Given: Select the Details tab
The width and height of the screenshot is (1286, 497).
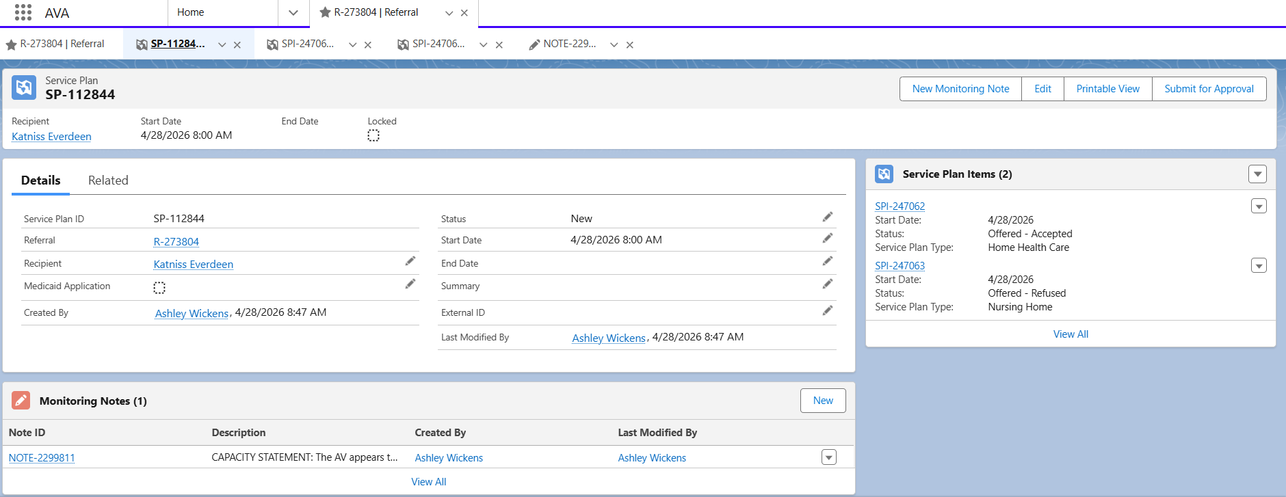Looking at the screenshot, I should click(41, 180).
